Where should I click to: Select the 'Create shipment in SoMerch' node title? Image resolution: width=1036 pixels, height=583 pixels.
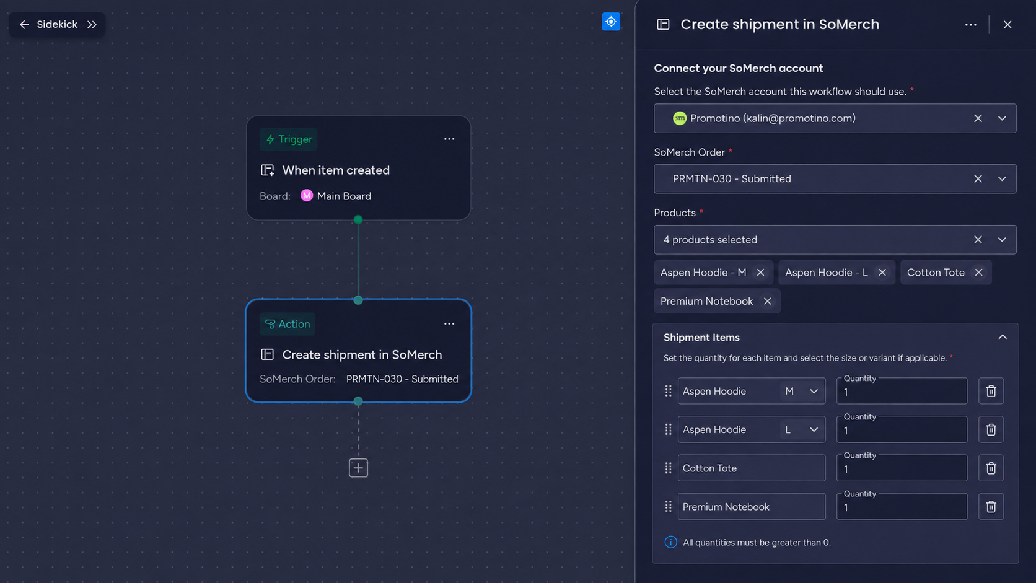click(x=362, y=354)
